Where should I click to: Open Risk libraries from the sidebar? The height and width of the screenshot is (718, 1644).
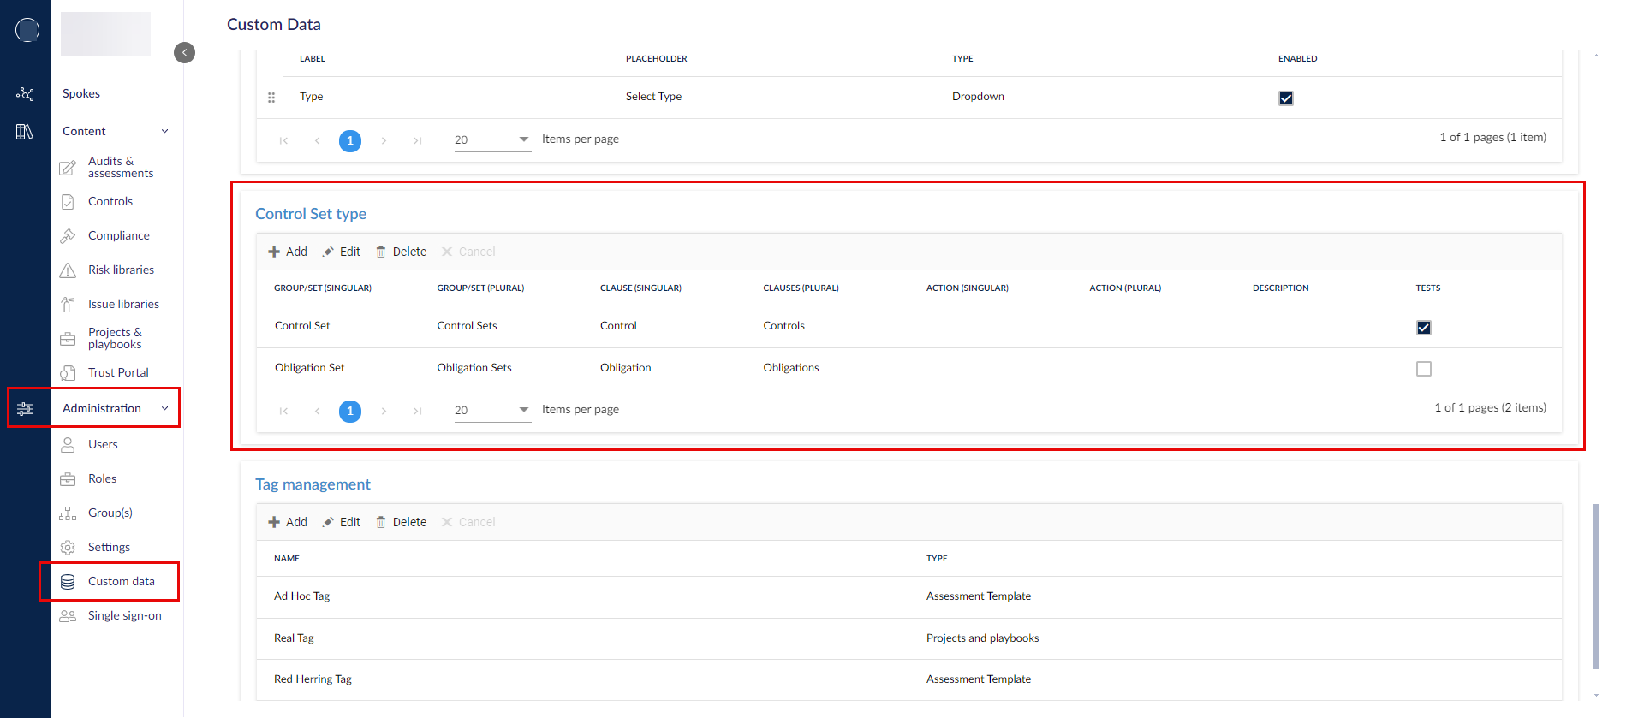click(x=121, y=270)
